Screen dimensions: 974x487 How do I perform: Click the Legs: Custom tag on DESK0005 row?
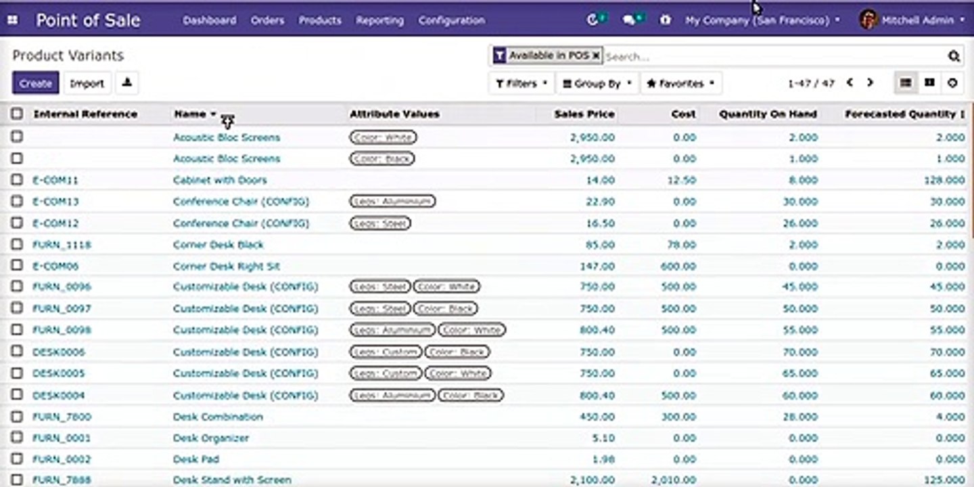[x=386, y=373]
